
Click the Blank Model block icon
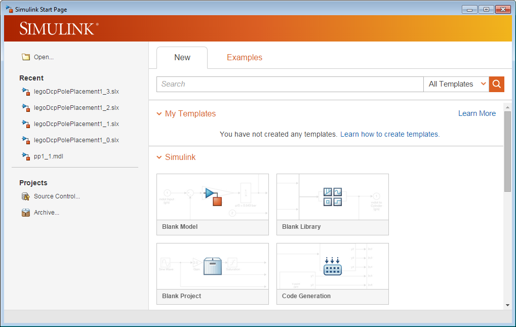point(213,197)
